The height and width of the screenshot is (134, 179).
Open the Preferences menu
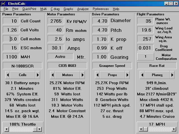pyautogui.click(x=101, y=9)
